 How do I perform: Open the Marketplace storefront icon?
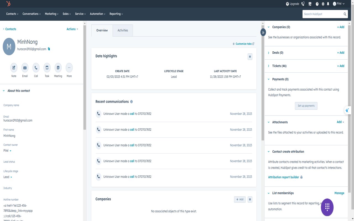click(310, 4)
